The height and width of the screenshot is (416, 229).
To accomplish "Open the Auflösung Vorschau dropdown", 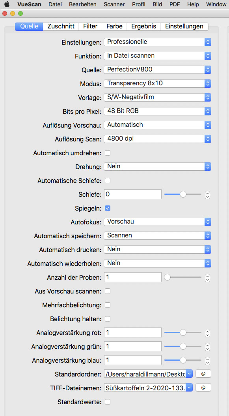I will (158, 125).
